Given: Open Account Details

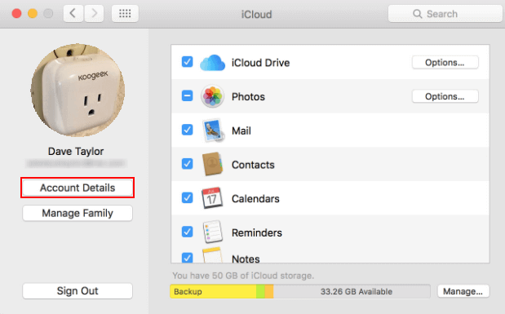Looking at the screenshot, I should (78, 188).
